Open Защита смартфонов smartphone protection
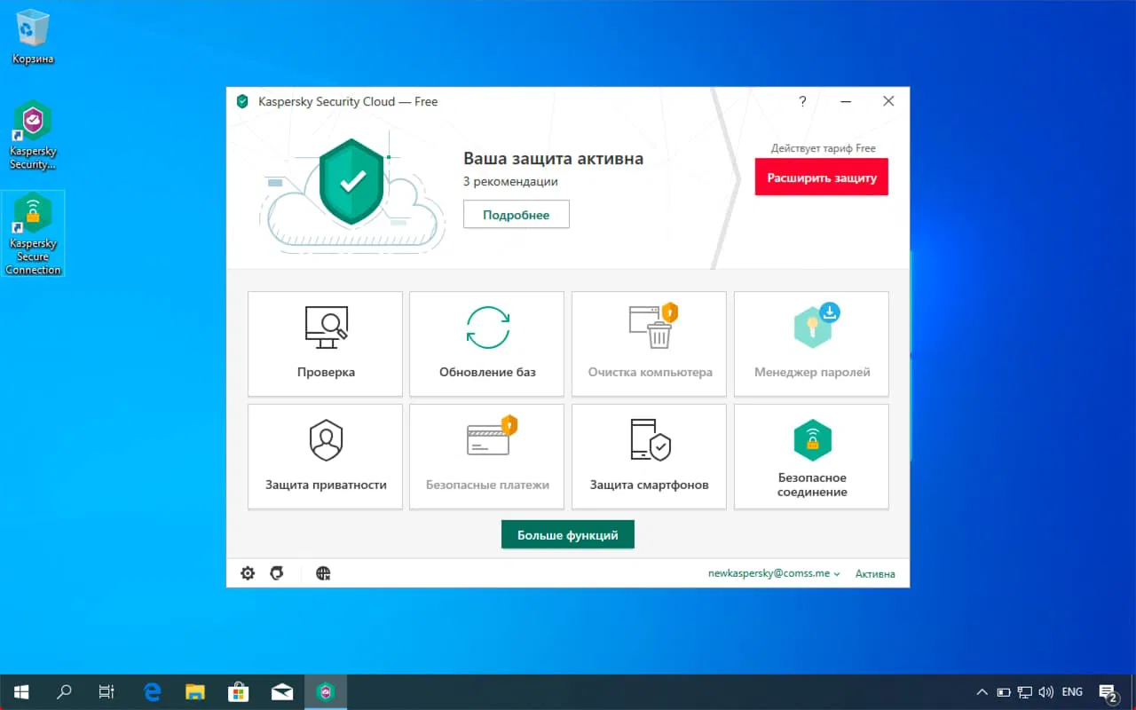The image size is (1136, 710). pyautogui.click(x=649, y=456)
